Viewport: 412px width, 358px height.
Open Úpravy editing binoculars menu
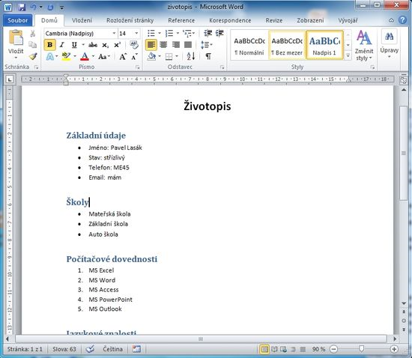pyautogui.click(x=389, y=43)
